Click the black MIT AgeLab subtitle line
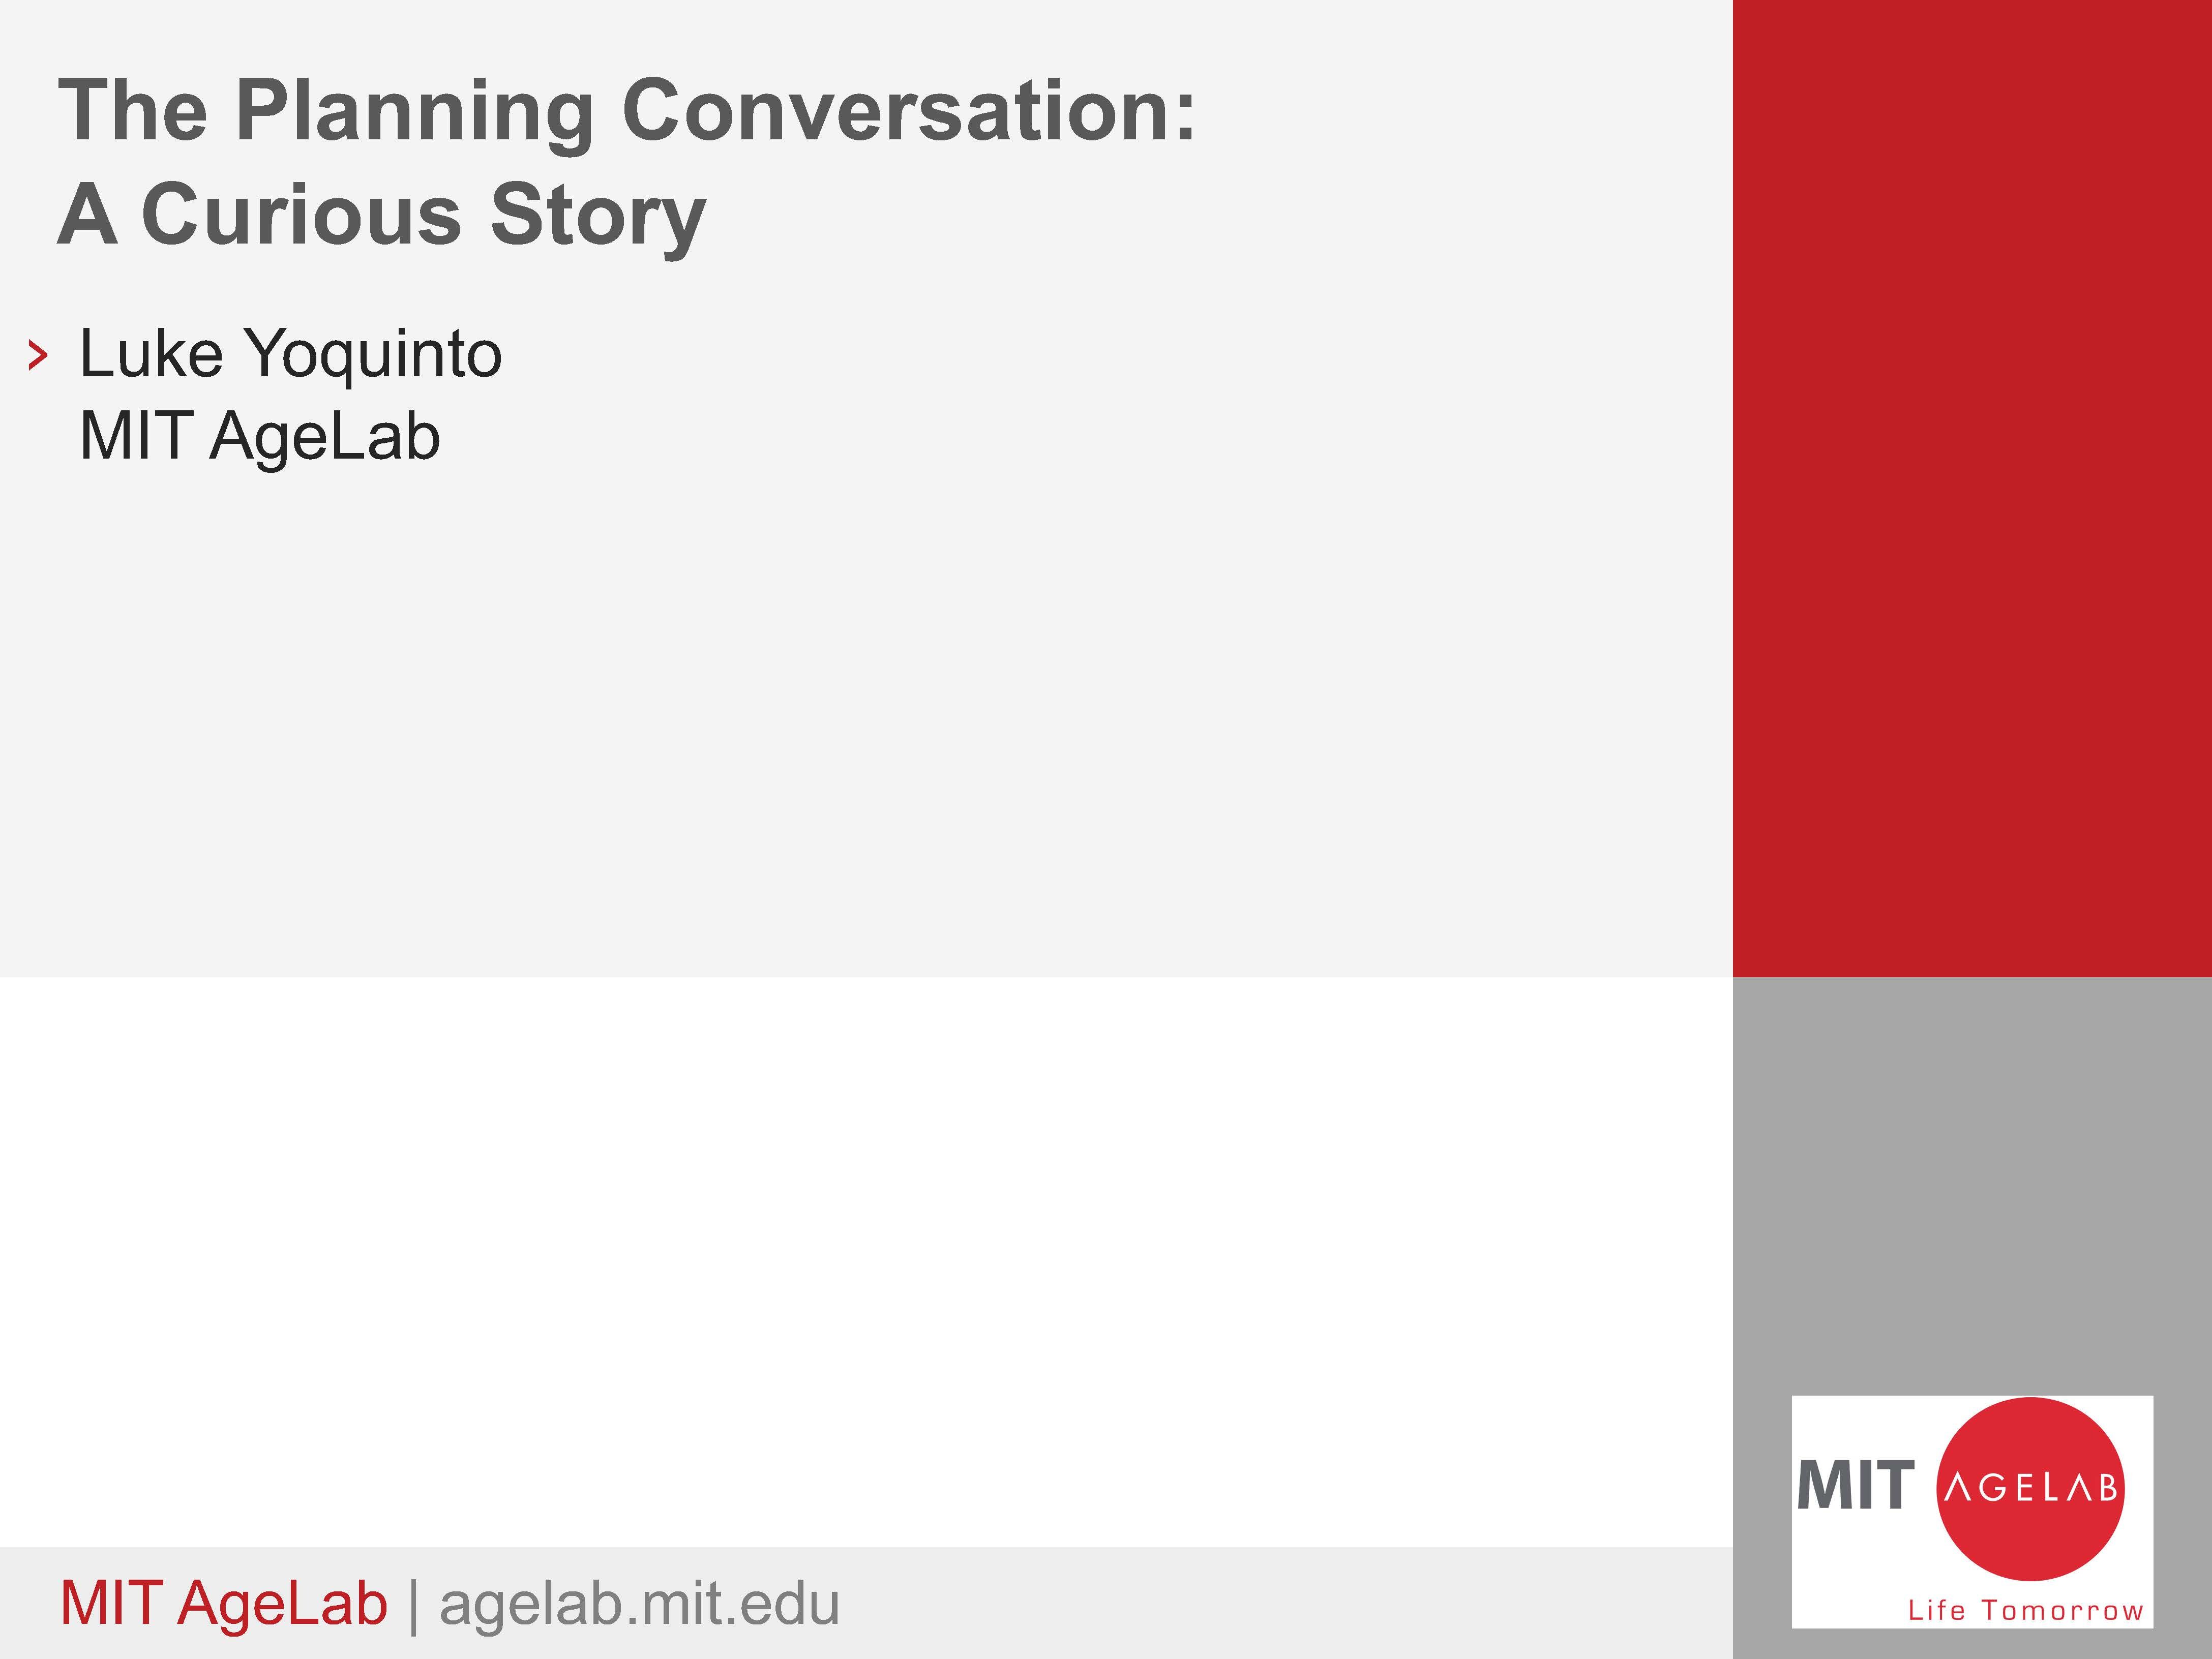The image size is (2212, 1659). (260, 436)
